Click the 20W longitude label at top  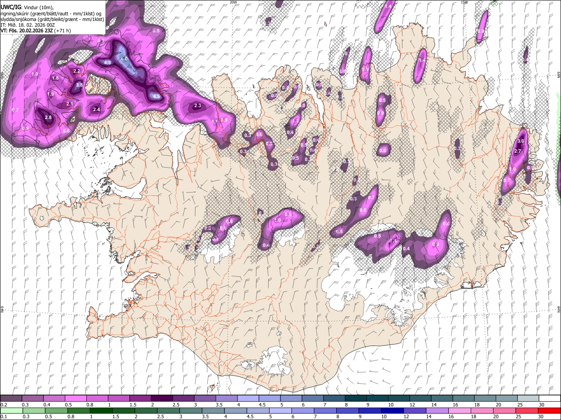click(233, 2)
